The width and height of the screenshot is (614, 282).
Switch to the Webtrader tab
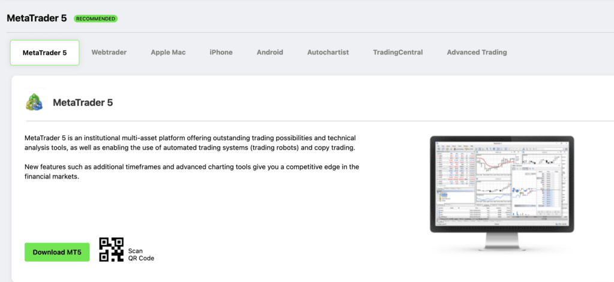pos(109,52)
